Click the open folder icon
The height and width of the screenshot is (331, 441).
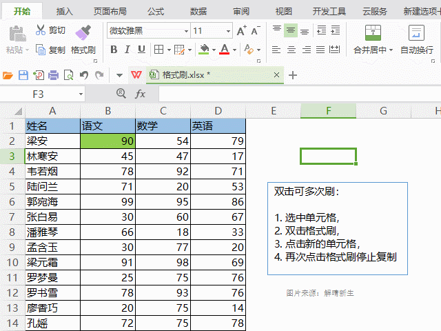(x=8, y=75)
